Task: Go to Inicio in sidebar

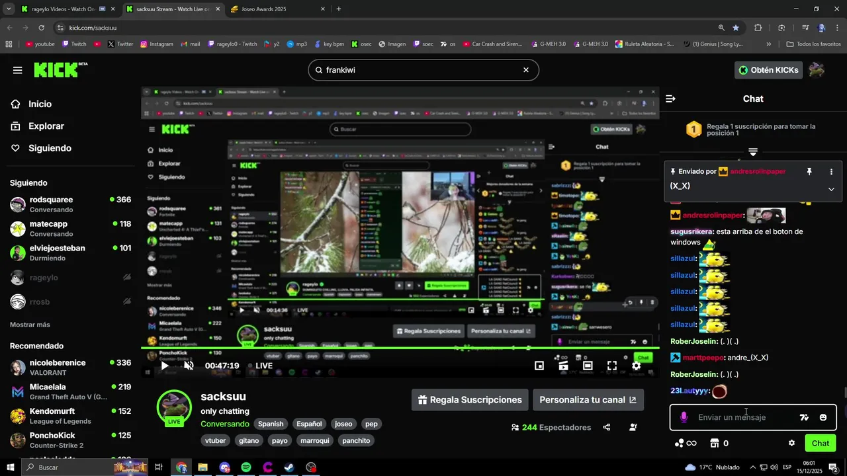Action: (40, 104)
